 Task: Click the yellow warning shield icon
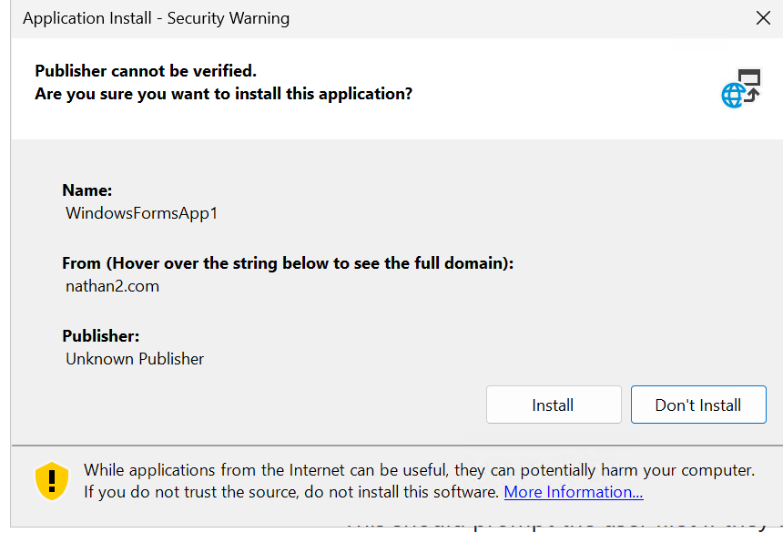pos(52,480)
